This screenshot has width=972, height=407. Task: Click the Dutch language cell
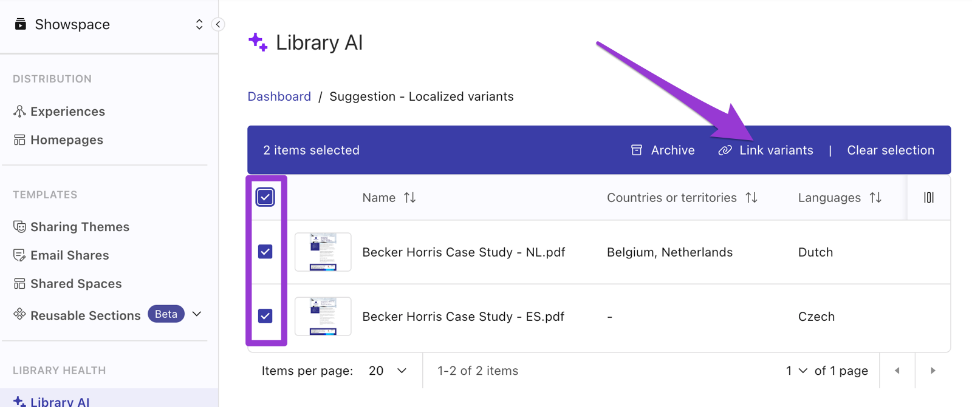[x=815, y=252]
